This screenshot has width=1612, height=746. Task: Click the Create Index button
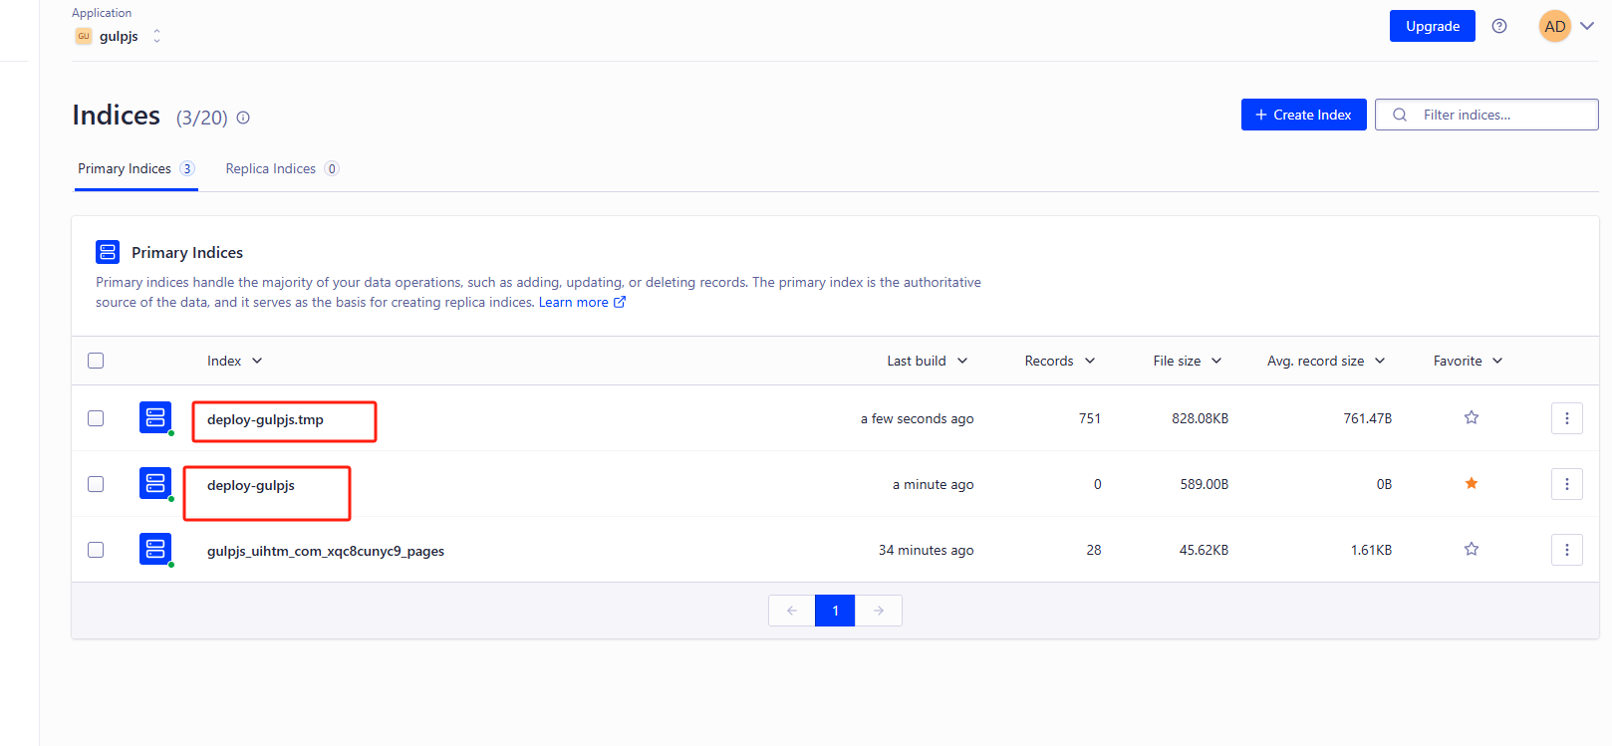[1303, 115]
